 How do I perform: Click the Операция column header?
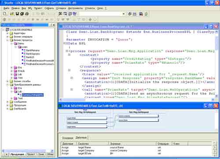(x=164, y=144)
